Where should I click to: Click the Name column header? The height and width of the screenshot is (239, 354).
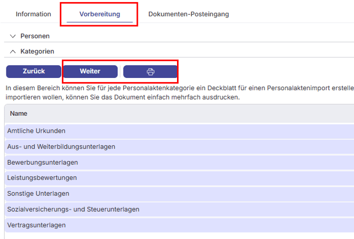pyautogui.click(x=18, y=113)
